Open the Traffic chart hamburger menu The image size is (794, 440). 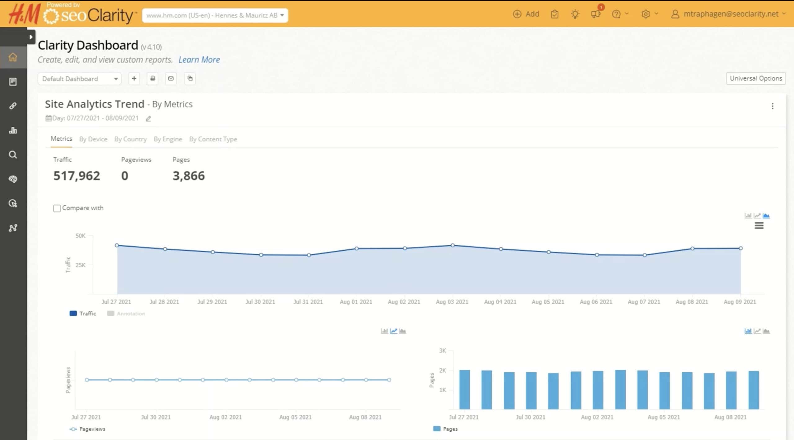759,226
